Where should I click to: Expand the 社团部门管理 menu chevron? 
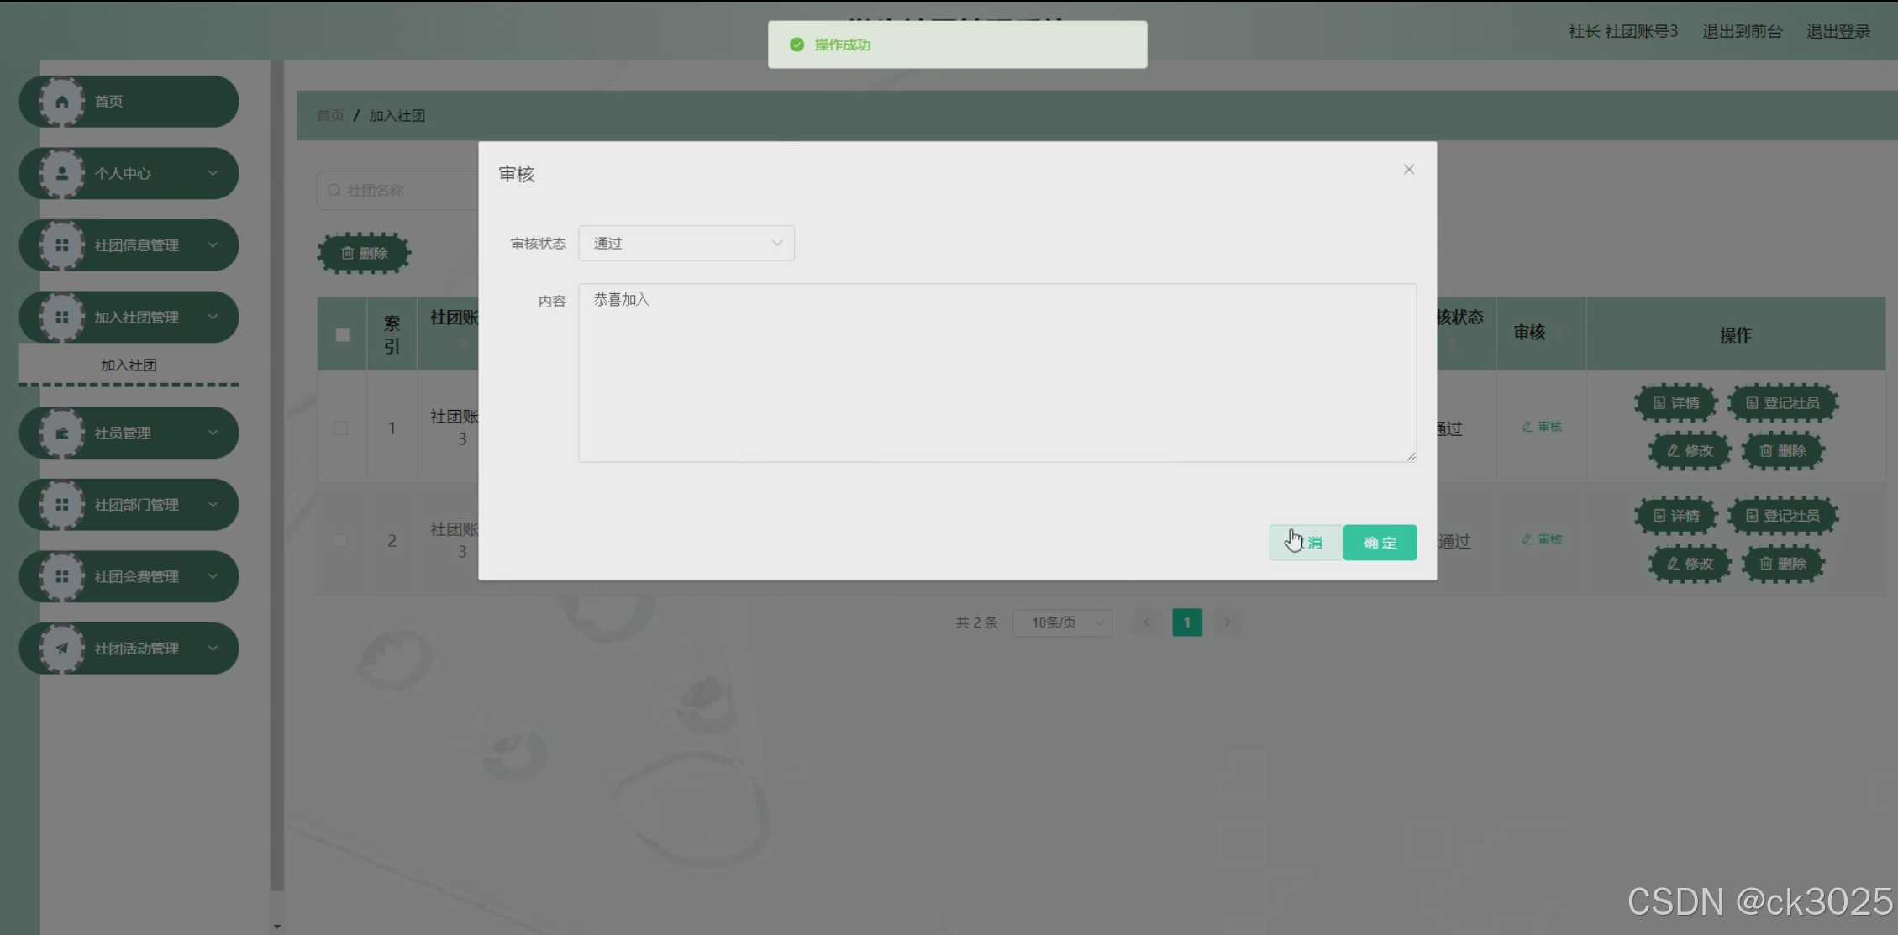213,505
